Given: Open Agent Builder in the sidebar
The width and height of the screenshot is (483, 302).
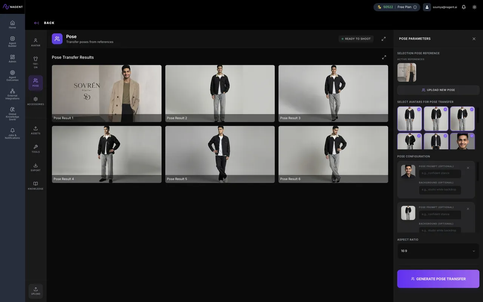Looking at the screenshot, I should point(12,42).
